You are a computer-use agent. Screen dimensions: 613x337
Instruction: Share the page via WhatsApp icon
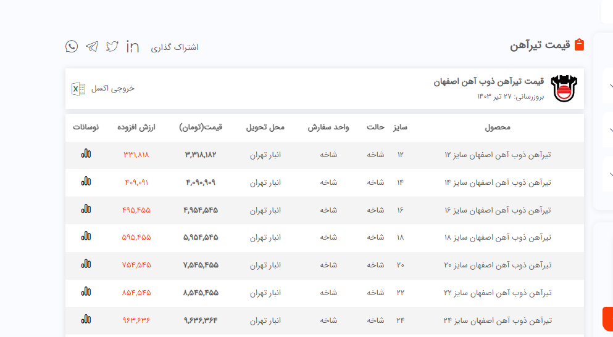click(72, 47)
